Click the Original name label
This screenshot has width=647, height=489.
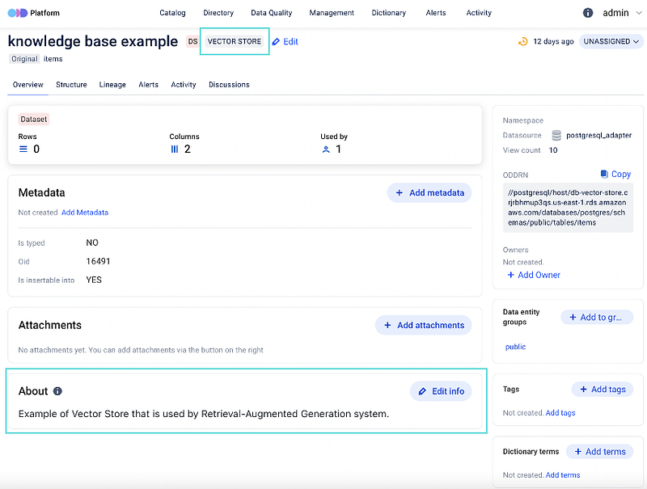[24, 59]
